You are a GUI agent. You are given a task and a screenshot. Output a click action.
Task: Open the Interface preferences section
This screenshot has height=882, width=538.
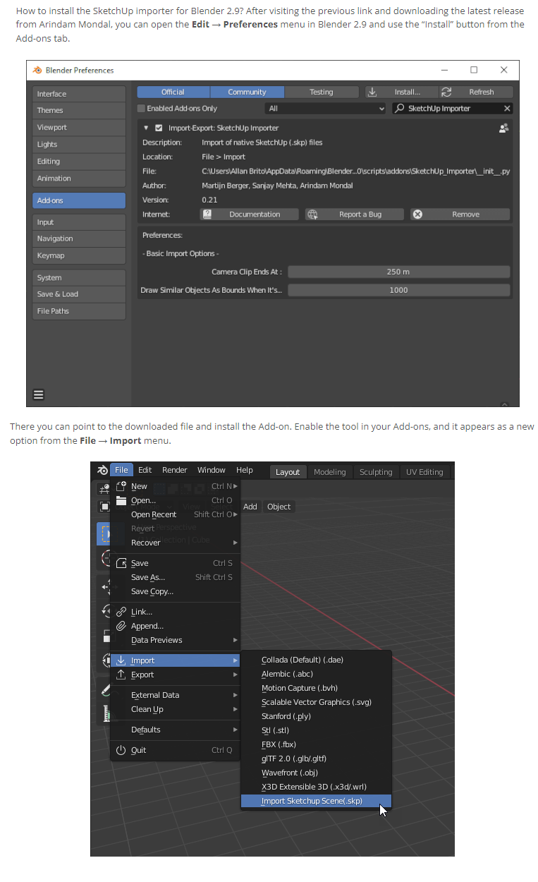point(79,94)
